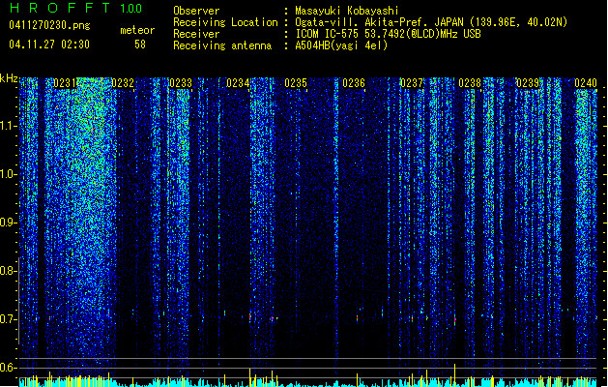Click the 0233 time marker
Viewport: 608px width, 387px height.
181,83
